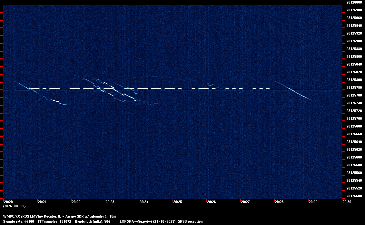Click the 28125880 frequency label
The image size is (365, 225).
354,49
